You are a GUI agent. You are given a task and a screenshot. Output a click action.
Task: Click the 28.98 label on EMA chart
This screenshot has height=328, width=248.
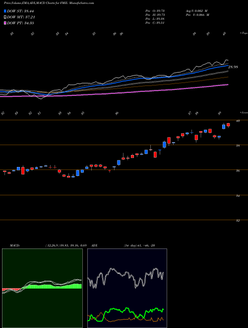233,67
